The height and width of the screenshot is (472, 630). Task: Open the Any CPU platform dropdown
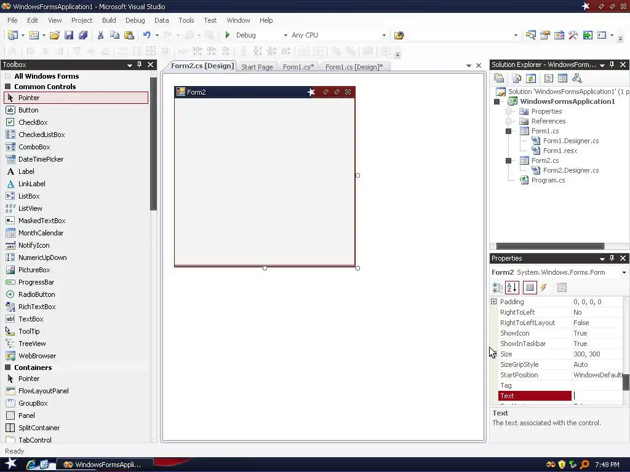pos(384,35)
